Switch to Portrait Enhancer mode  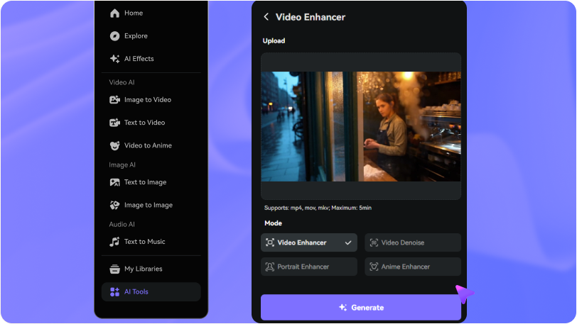point(308,267)
